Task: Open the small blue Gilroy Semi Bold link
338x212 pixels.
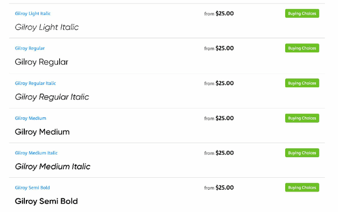Action: click(33, 188)
